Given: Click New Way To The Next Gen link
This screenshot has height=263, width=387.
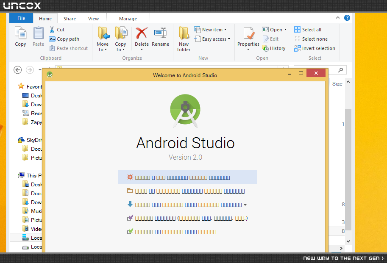Looking at the screenshot, I should [343, 258].
